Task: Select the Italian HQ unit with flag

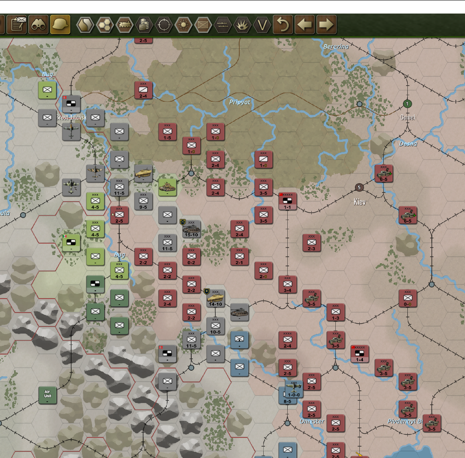Action: click(x=71, y=243)
